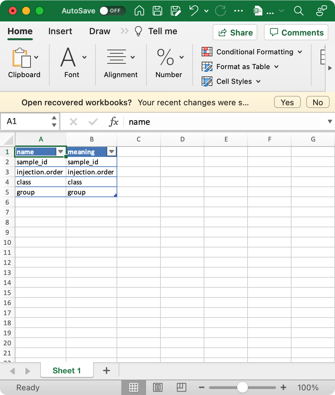Image resolution: width=335 pixels, height=395 pixels.
Task: Expand the Name Box dropdown arrow
Action: point(54,121)
